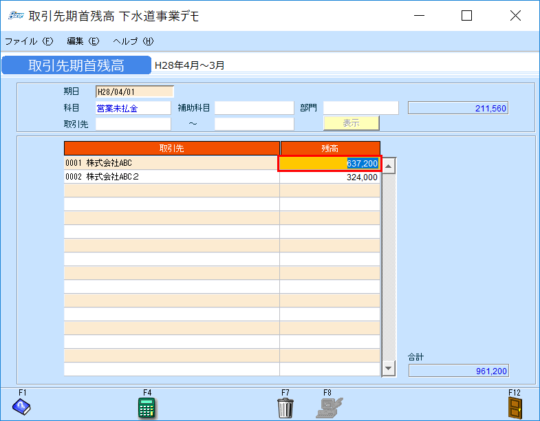Image resolution: width=540 pixels, height=421 pixels.
Task: Open the F4 calculator icon
Action: [x=147, y=407]
